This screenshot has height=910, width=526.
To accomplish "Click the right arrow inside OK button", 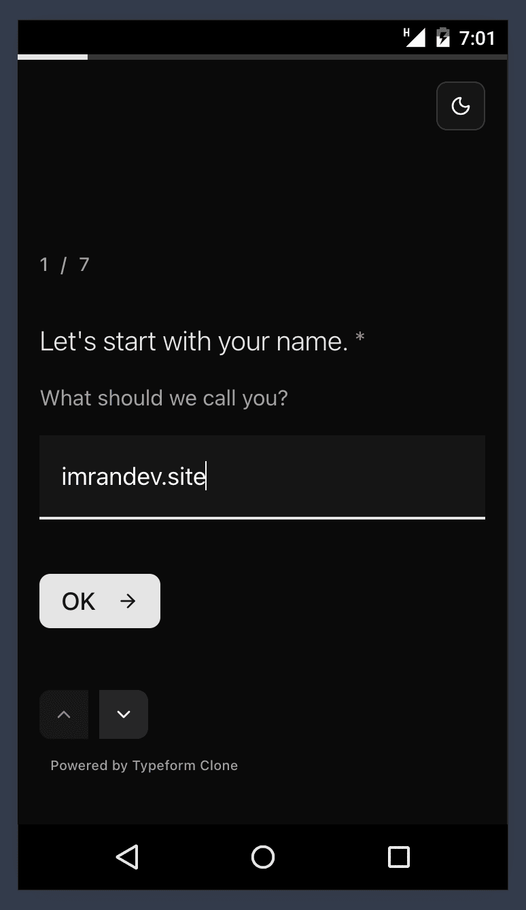I will (x=128, y=601).
